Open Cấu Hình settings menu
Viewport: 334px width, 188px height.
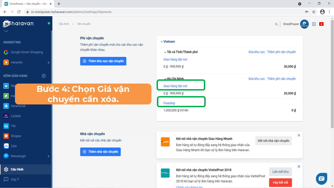point(17,170)
